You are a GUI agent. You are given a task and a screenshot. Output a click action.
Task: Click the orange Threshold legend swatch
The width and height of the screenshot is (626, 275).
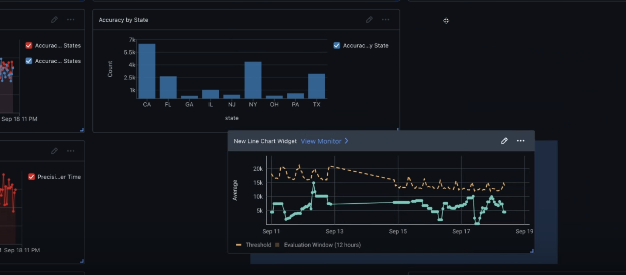(x=239, y=245)
